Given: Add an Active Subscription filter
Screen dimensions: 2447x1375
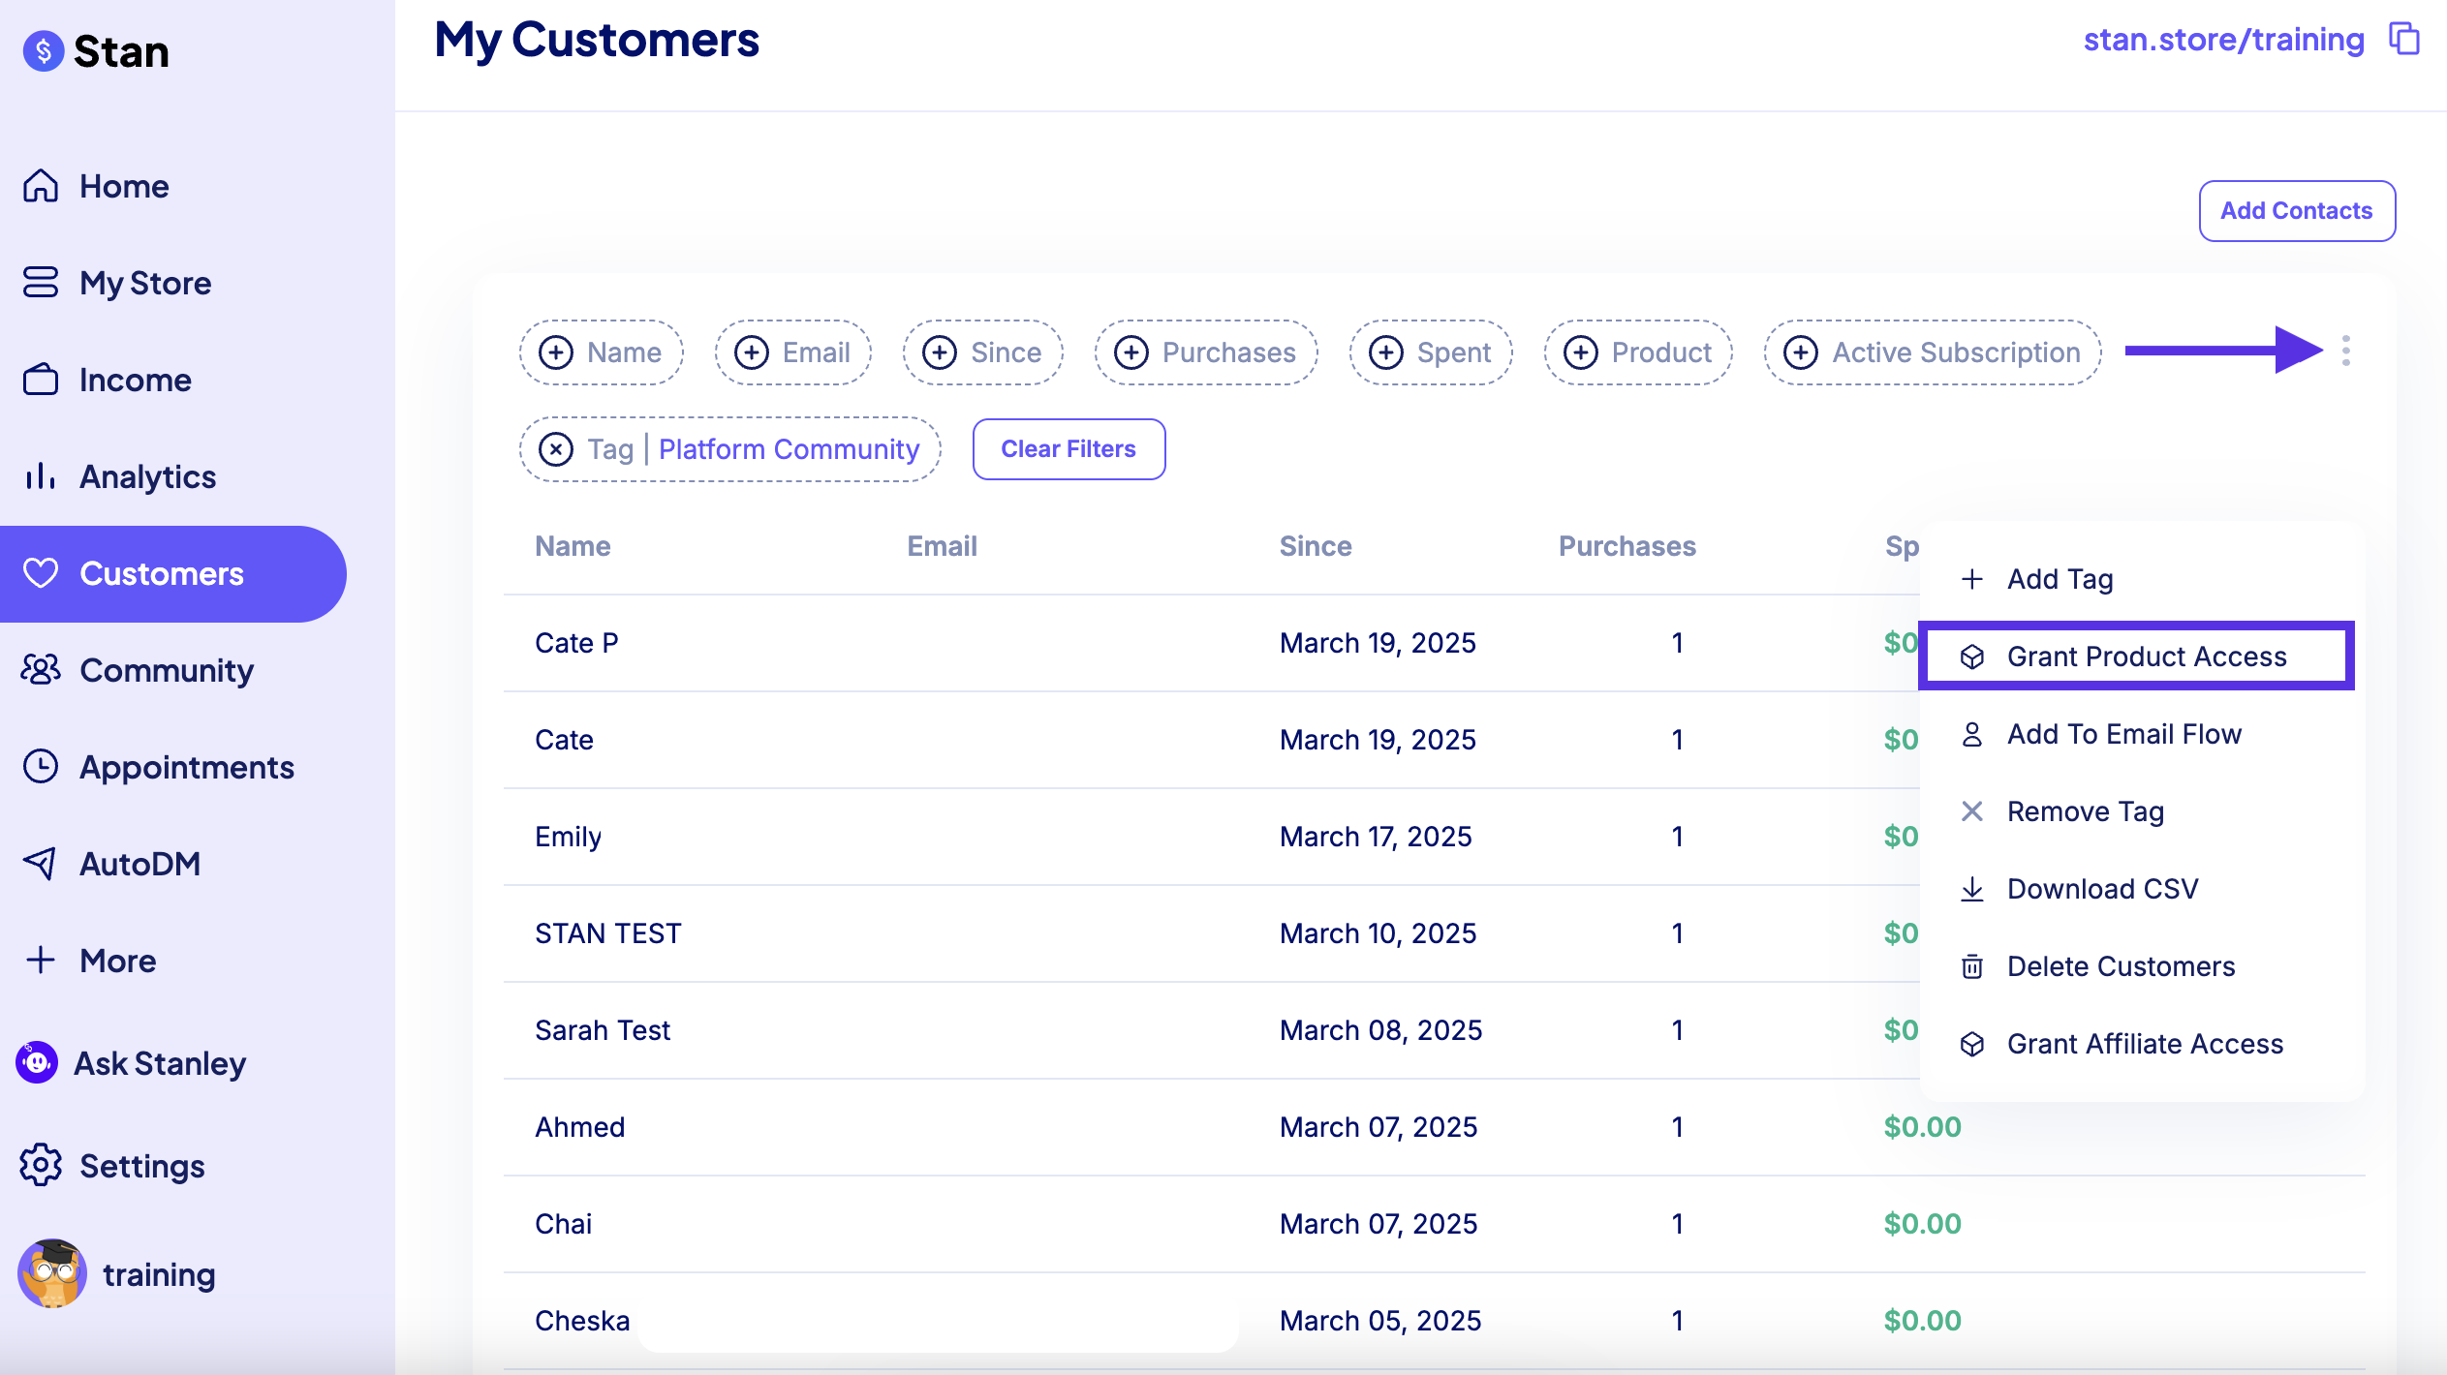Looking at the screenshot, I should tap(1933, 352).
